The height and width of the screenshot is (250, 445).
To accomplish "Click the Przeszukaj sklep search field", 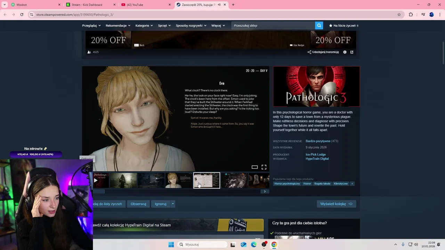I will click(273, 25).
